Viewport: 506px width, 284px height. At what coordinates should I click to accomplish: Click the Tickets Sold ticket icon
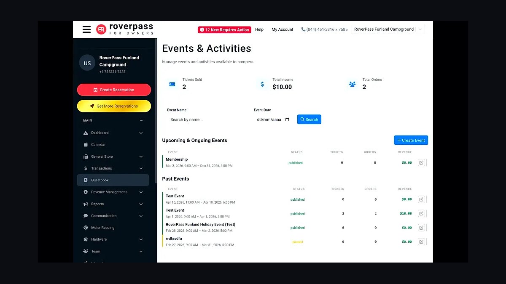click(172, 84)
